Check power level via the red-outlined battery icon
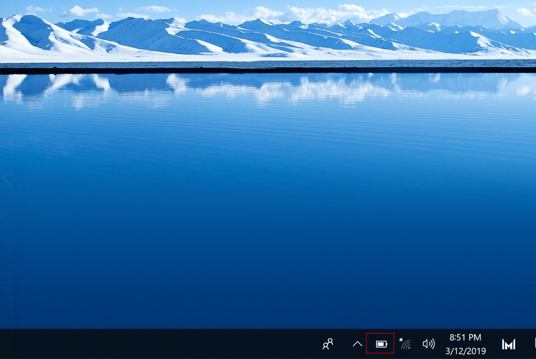536x359 pixels. tap(381, 344)
